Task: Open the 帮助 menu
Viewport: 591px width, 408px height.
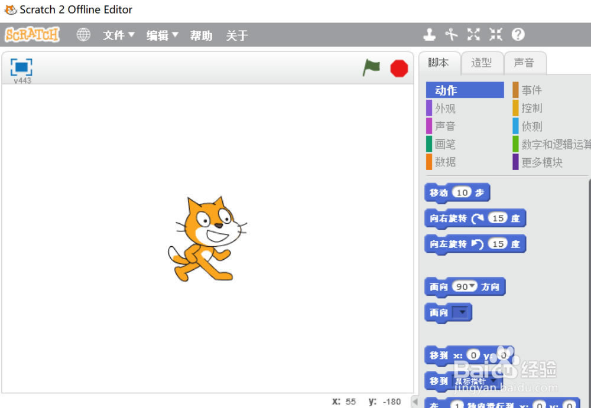Action: tap(201, 35)
